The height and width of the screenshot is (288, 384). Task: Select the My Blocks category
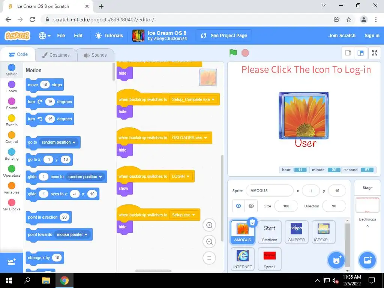12,205
